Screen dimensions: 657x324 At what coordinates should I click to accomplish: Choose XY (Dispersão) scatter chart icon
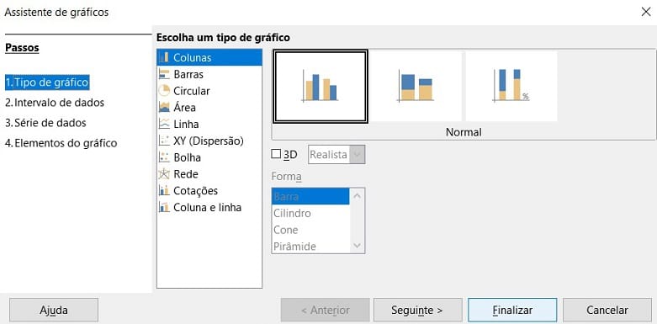point(164,141)
